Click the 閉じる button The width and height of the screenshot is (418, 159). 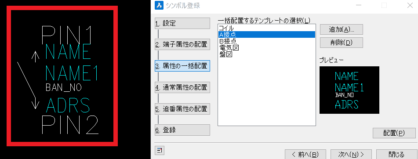[396, 154]
